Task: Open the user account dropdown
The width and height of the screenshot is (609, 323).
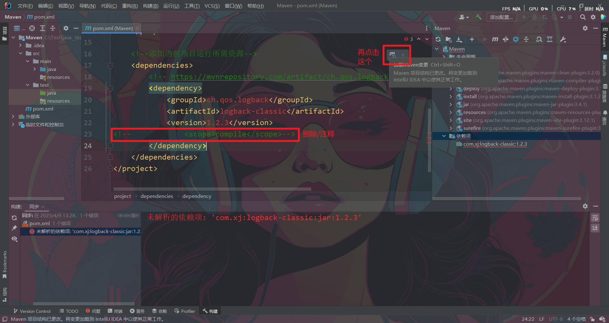Action: pyautogui.click(x=464, y=17)
